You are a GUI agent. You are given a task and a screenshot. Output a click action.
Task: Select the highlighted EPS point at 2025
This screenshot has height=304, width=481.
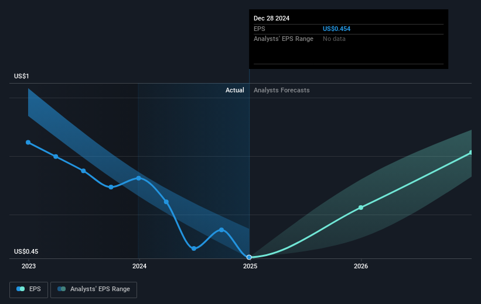[x=250, y=257]
